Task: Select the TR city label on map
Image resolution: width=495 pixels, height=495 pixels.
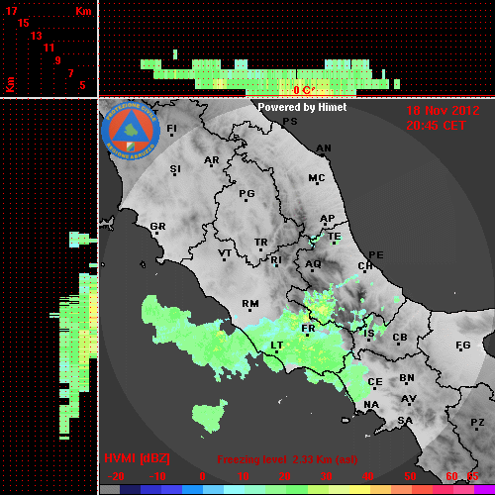Action: pyautogui.click(x=261, y=243)
